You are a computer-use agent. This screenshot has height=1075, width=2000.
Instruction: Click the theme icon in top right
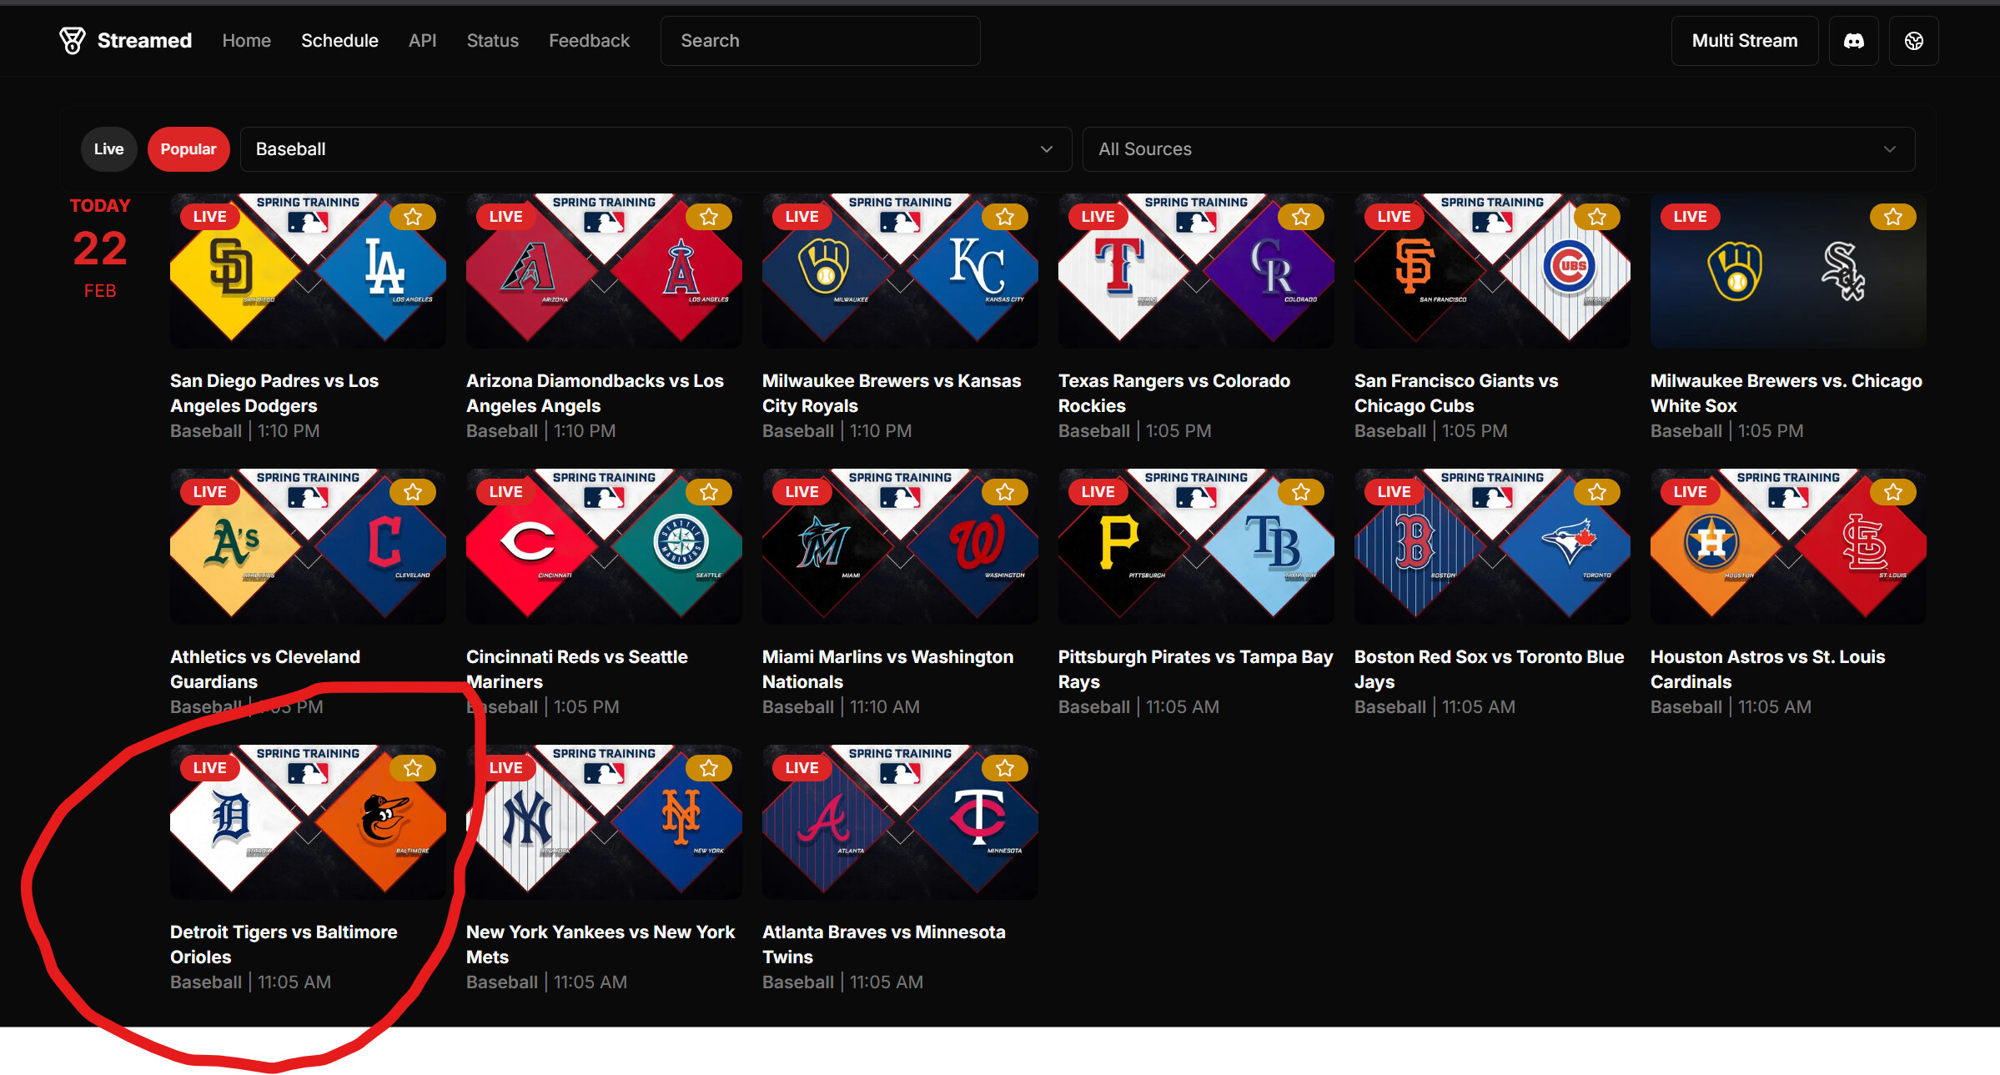[1913, 41]
